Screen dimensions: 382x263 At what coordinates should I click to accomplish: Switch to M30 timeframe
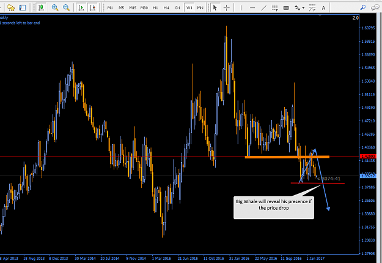[x=144, y=8]
